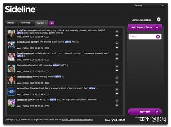Open ikhlasulamal's username link
Viewport: 171px width, 127px height.
23,65
